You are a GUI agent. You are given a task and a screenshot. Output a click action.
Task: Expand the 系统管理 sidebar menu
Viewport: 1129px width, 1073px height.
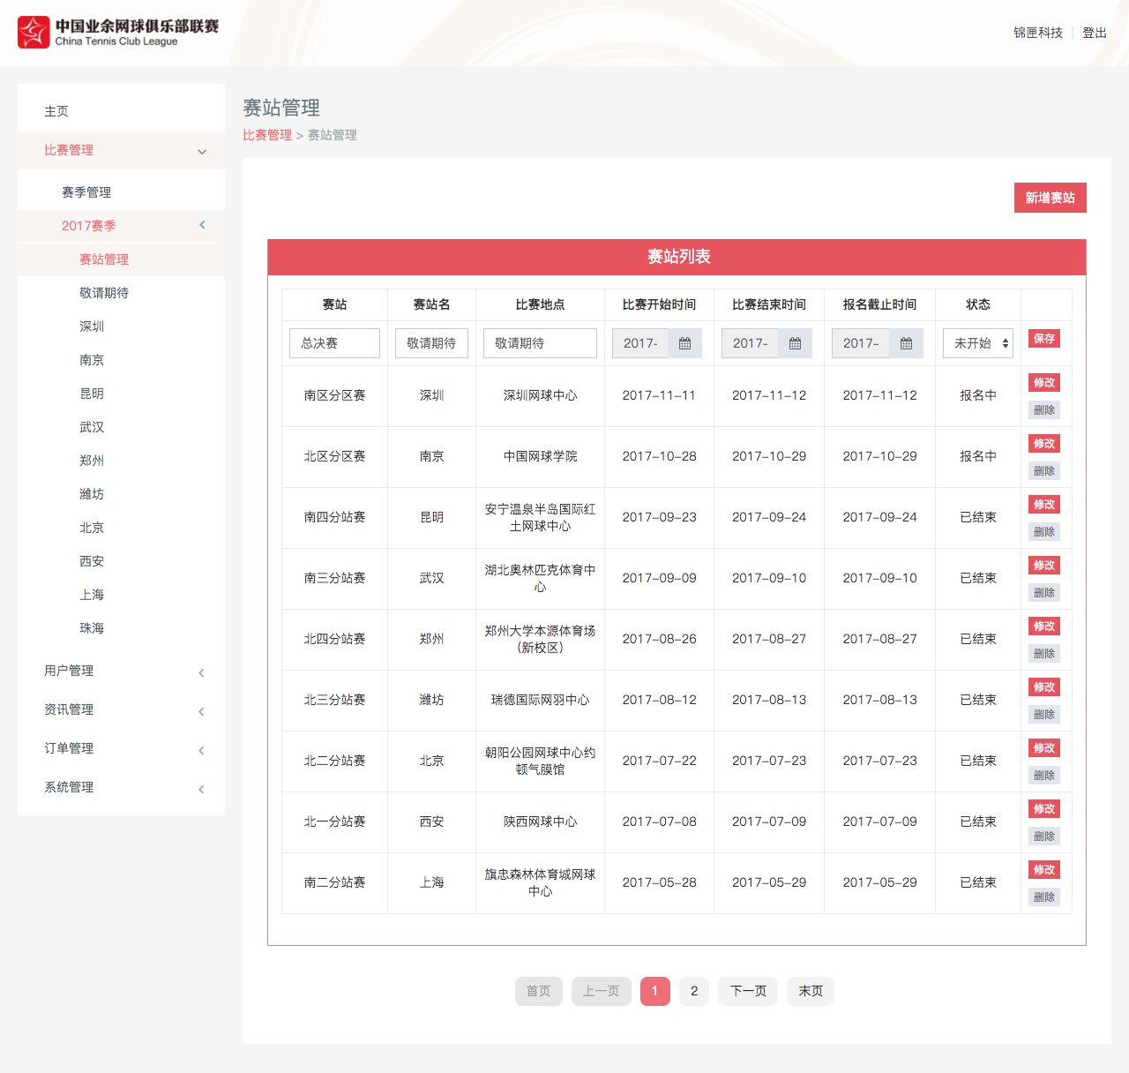pos(121,787)
